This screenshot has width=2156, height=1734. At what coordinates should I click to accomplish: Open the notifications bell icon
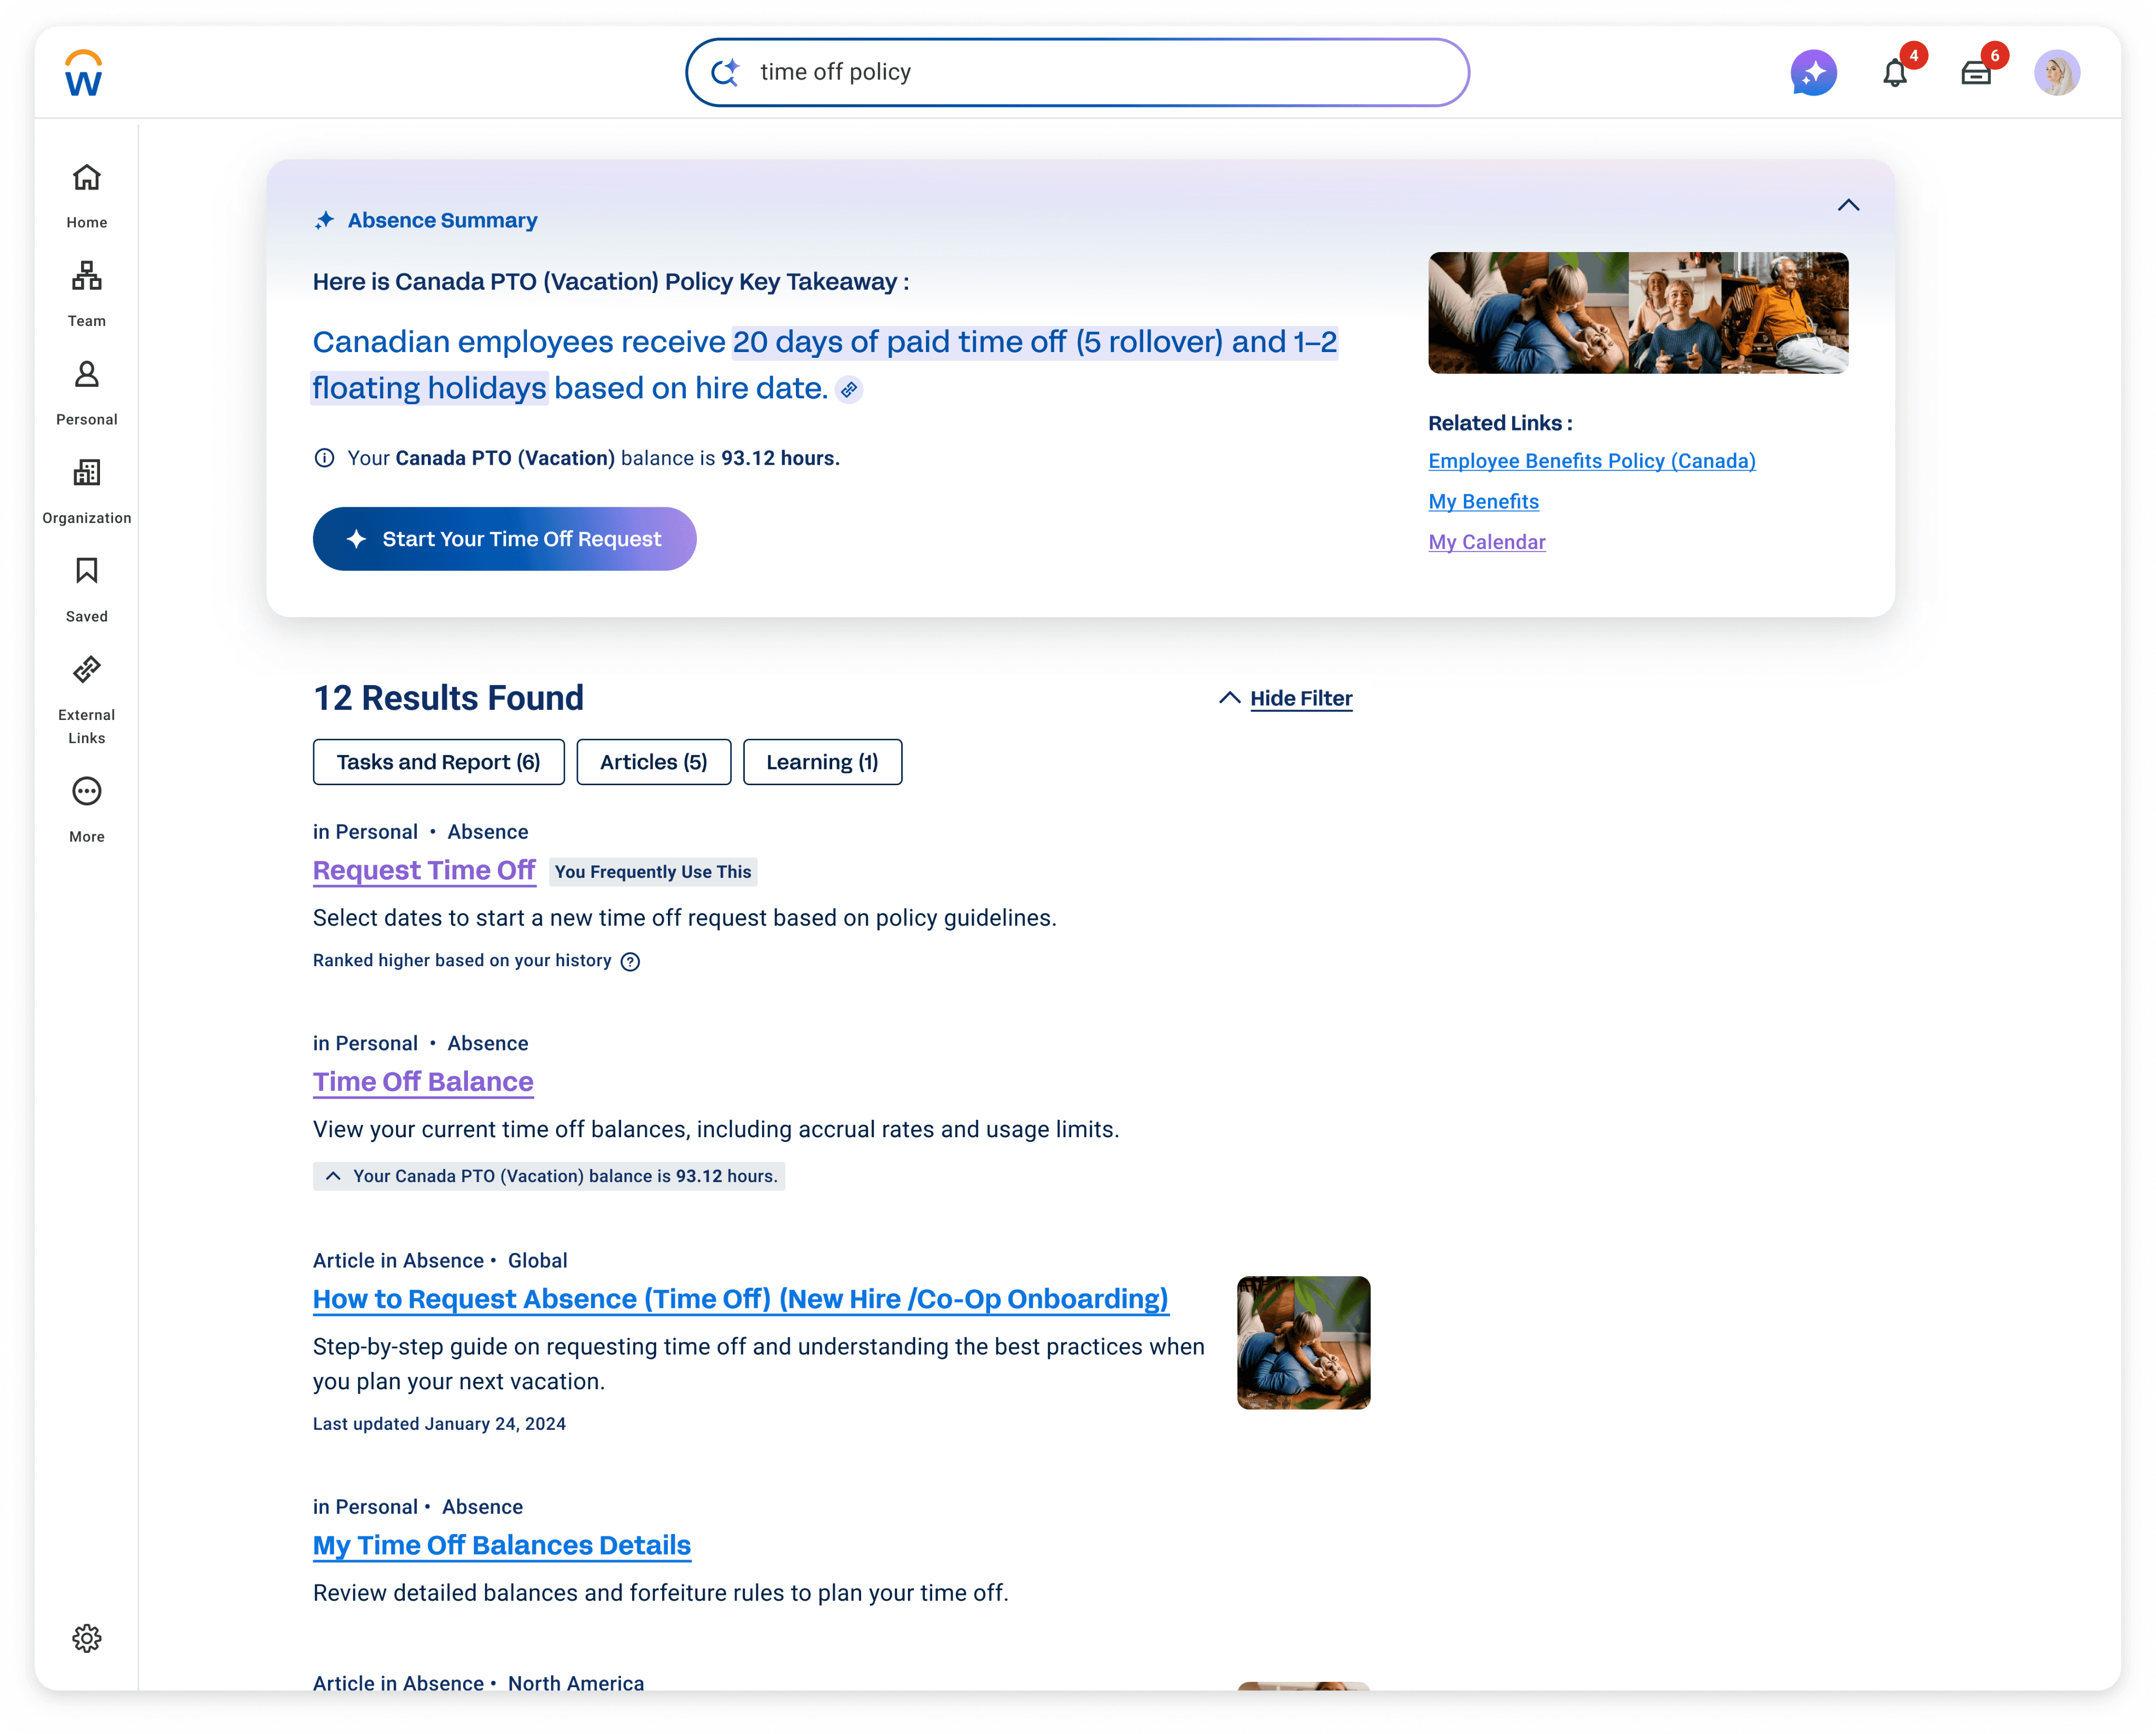pyautogui.click(x=1894, y=73)
